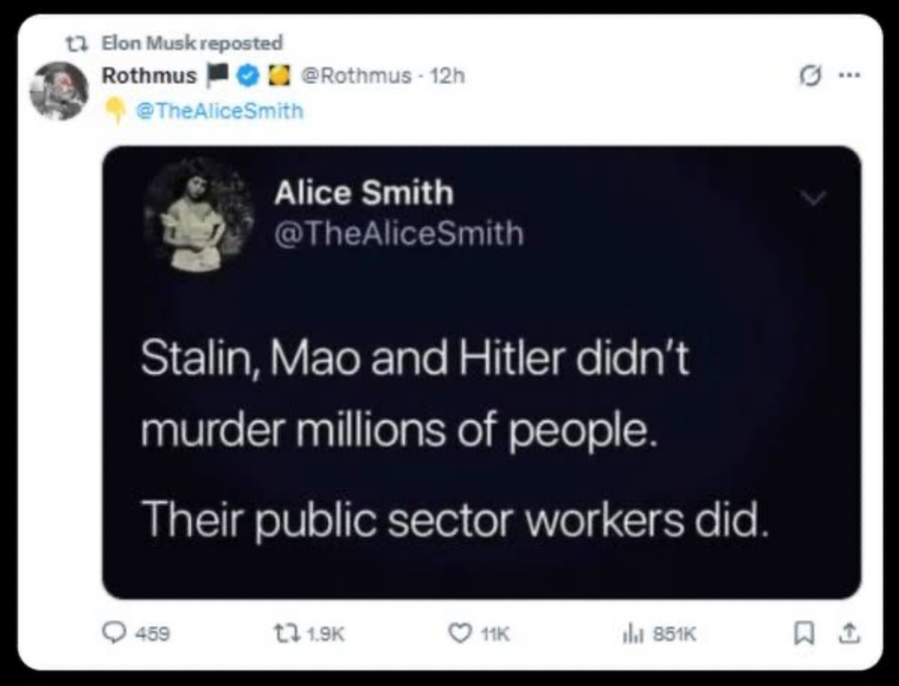Open the three-dot more options menu

(849, 74)
